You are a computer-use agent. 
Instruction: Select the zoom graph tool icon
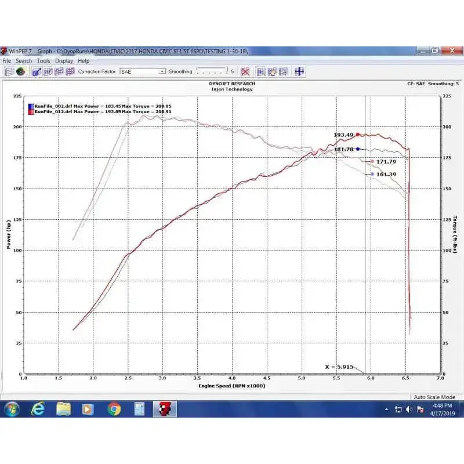pyautogui.click(x=260, y=71)
